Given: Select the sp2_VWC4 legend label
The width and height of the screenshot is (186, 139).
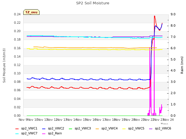Looking at the screenshot, I should 110,129.
